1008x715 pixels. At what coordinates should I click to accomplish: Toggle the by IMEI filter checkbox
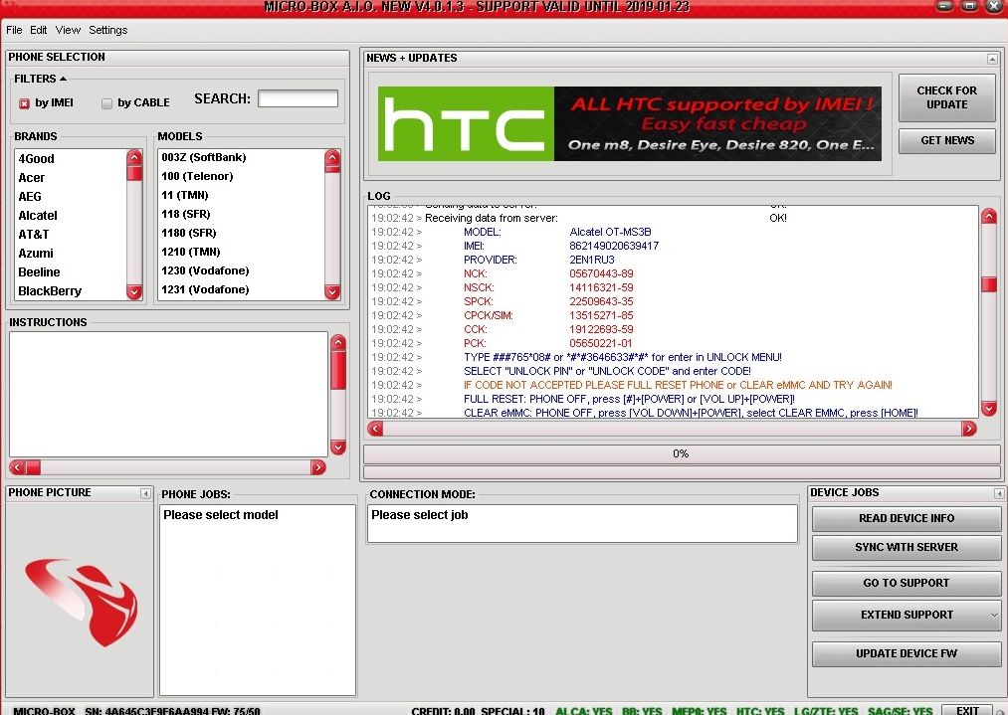pos(25,103)
